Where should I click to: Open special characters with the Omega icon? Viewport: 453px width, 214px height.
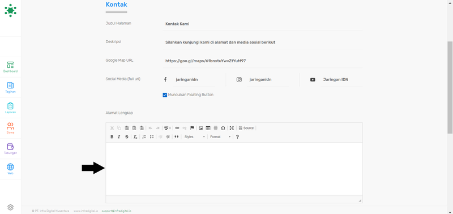pos(223,128)
